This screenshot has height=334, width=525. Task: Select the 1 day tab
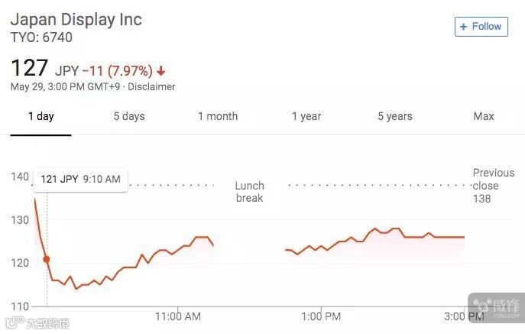pos(41,116)
